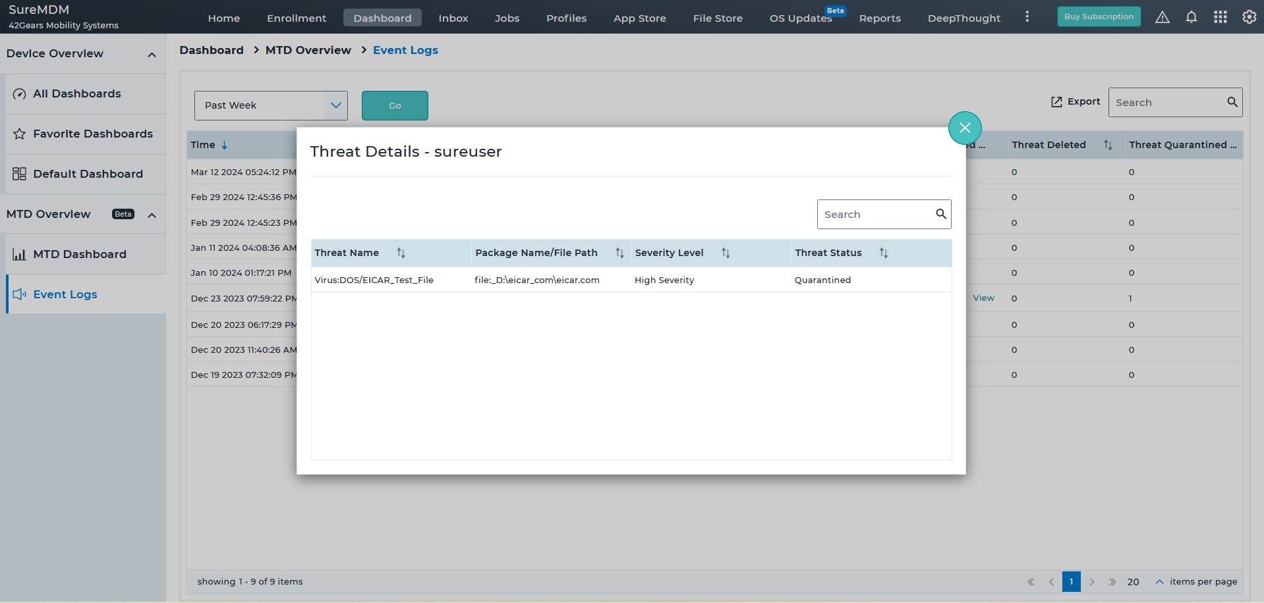This screenshot has height=603, width=1264.
Task: Click Virus:DOS/EICAR_Test_File threat name
Action: pyautogui.click(x=374, y=280)
